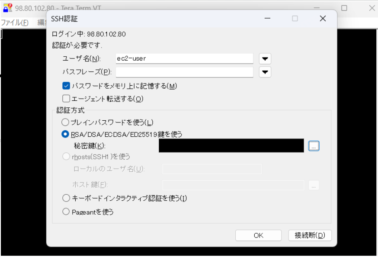Select Pageantを使う radio button
The width and height of the screenshot is (378, 257).
66,212
